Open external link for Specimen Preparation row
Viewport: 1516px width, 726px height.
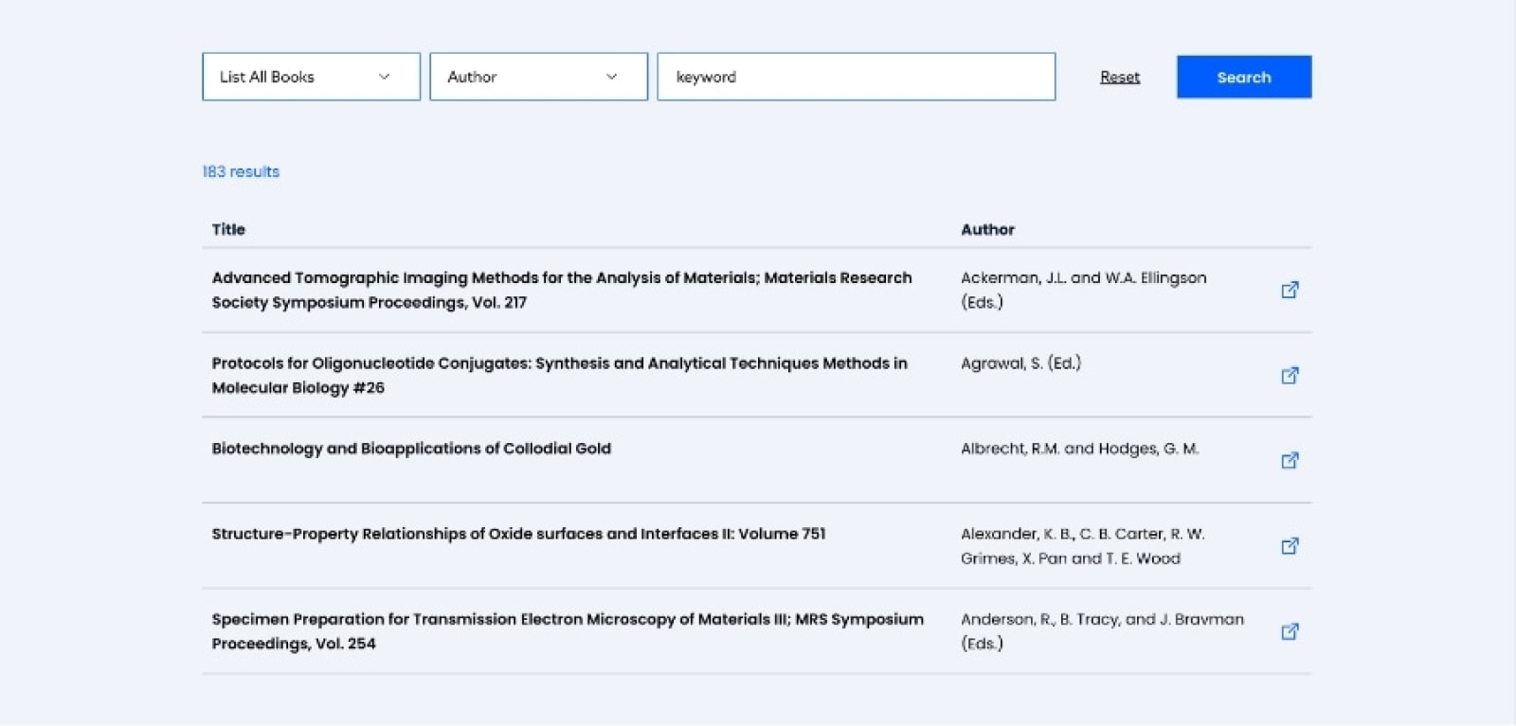tap(1290, 630)
